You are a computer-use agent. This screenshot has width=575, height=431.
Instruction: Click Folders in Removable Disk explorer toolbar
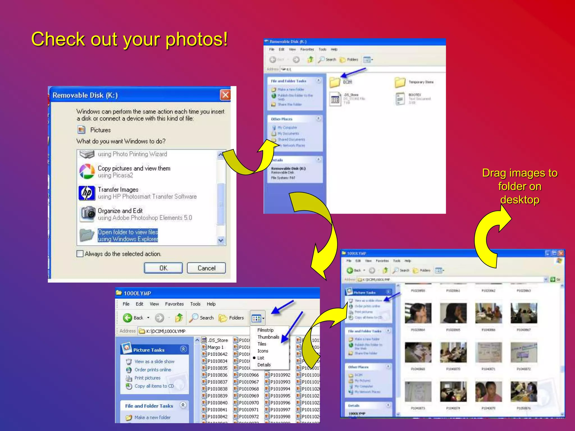[349, 59]
